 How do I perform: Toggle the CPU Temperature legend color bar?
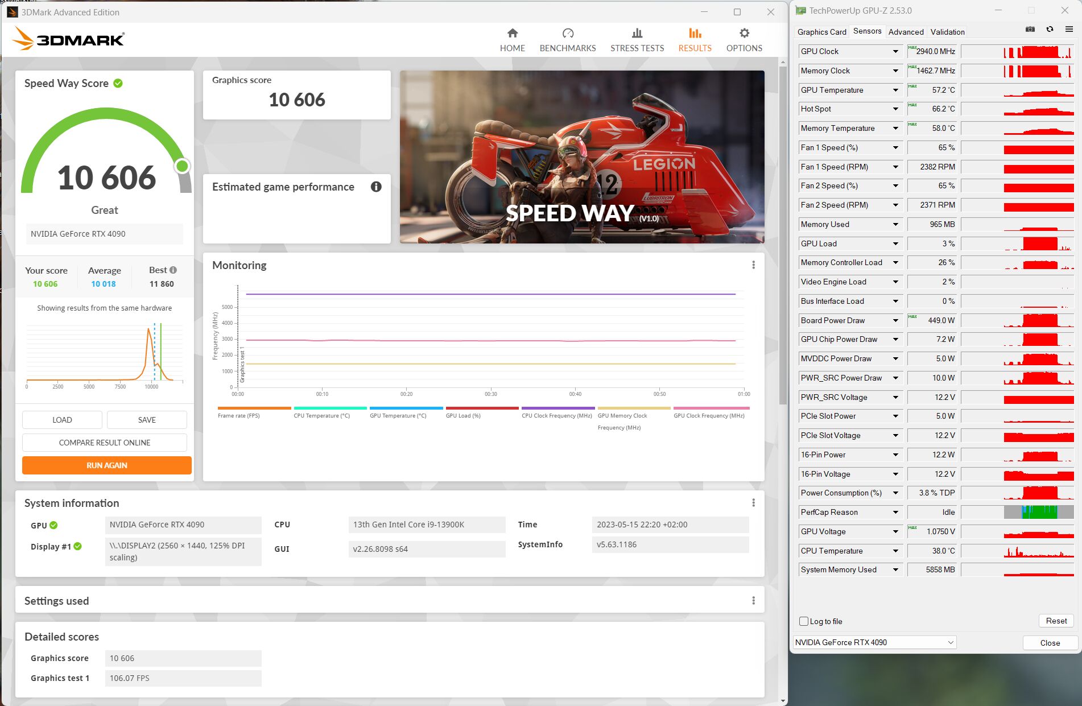coord(330,408)
